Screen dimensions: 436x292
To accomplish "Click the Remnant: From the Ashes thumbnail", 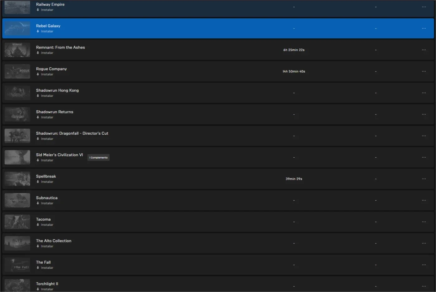I will (17, 50).
